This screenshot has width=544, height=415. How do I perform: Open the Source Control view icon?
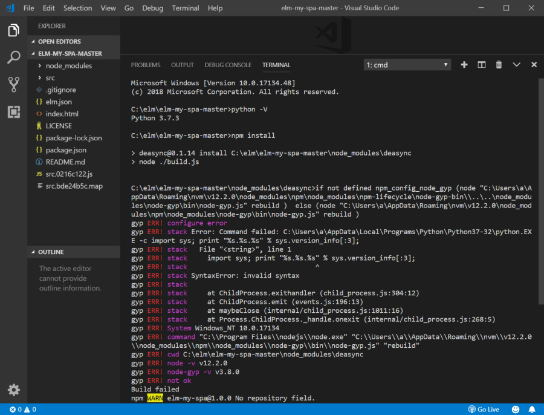[x=13, y=85]
